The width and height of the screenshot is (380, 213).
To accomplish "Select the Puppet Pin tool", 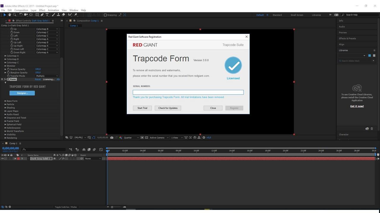I will 76,15.
